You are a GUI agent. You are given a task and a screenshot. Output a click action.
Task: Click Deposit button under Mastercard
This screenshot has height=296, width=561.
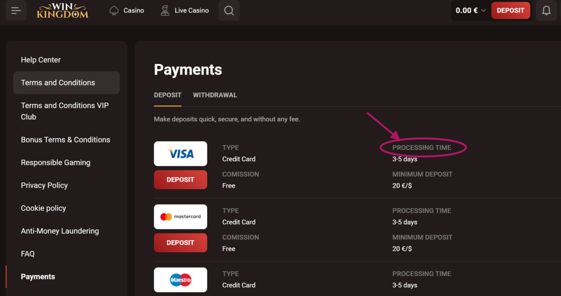point(180,243)
